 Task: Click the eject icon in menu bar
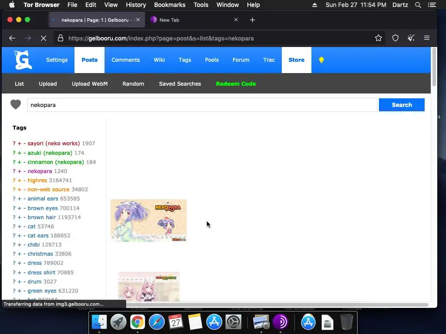coord(314,5)
